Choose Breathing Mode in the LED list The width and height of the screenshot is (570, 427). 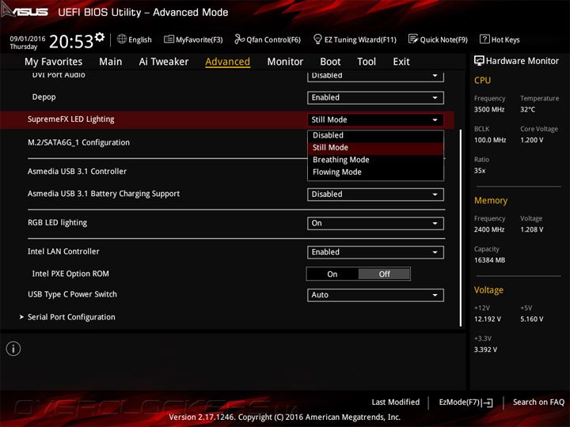click(341, 160)
